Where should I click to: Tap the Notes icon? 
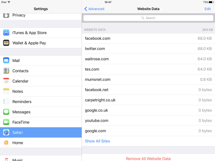[6, 91]
